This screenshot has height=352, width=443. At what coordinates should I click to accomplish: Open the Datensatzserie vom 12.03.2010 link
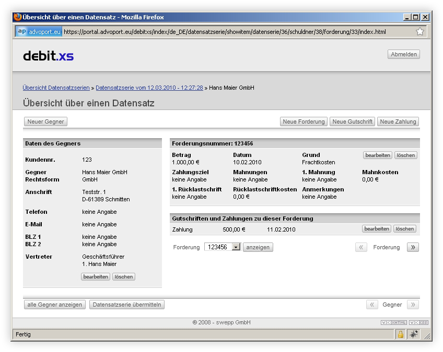pos(149,88)
